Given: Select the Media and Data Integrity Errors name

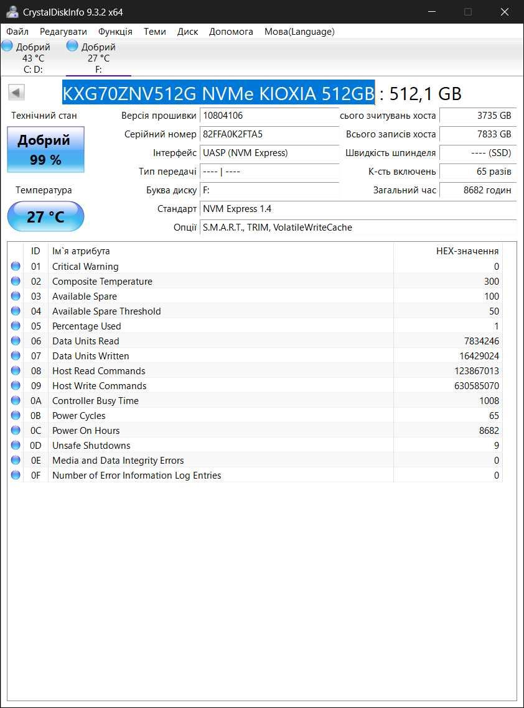Looking at the screenshot, I should pos(118,460).
